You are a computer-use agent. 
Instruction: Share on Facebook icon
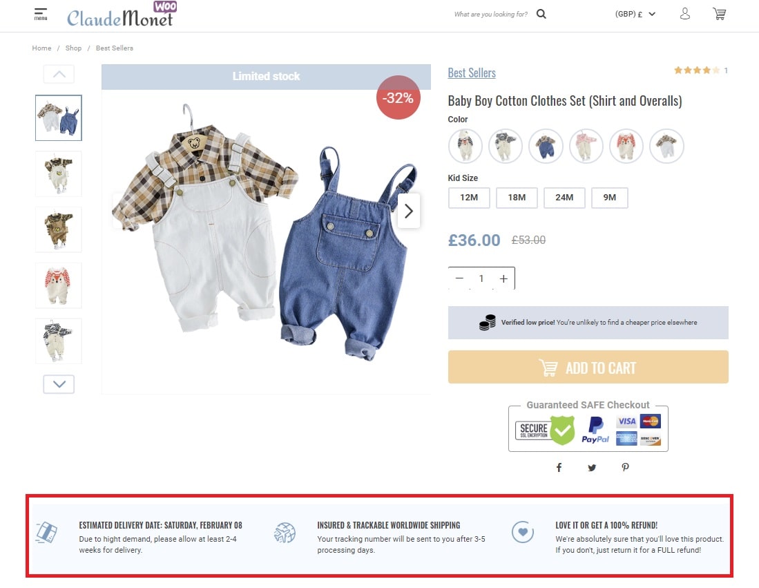pyautogui.click(x=559, y=467)
